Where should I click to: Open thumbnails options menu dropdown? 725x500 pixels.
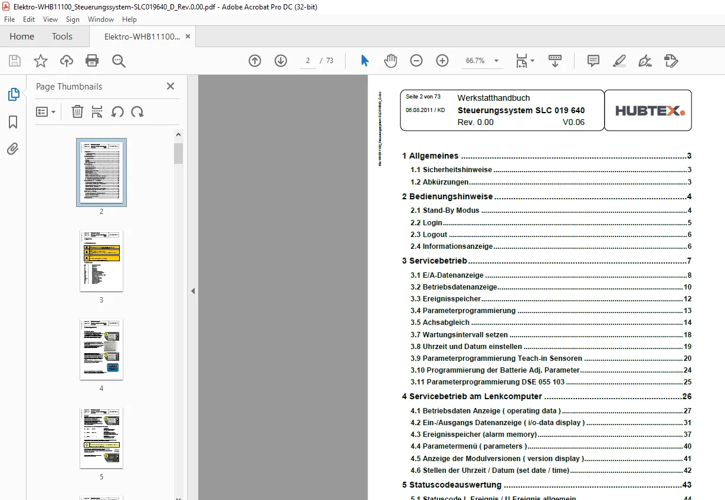pos(46,111)
